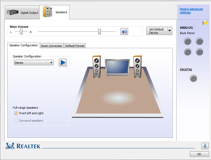Click the left speaker in the room

point(96,66)
